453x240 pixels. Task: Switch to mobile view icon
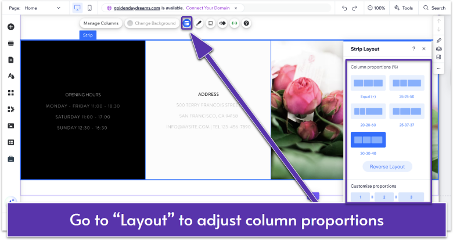click(89, 8)
